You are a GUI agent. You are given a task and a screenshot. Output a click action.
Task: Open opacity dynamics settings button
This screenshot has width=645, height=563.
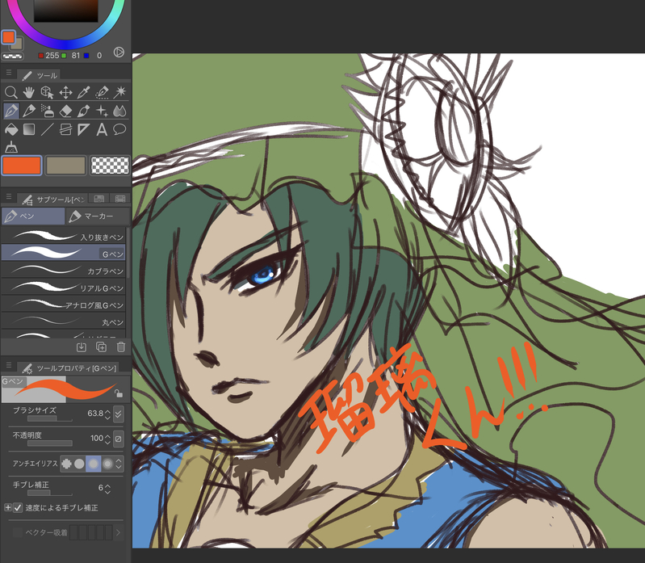[119, 439]
